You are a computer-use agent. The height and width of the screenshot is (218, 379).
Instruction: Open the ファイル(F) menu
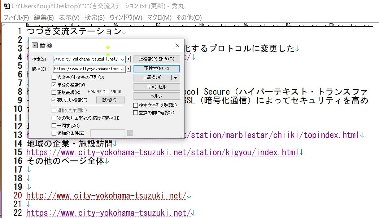tap(16, 17)
